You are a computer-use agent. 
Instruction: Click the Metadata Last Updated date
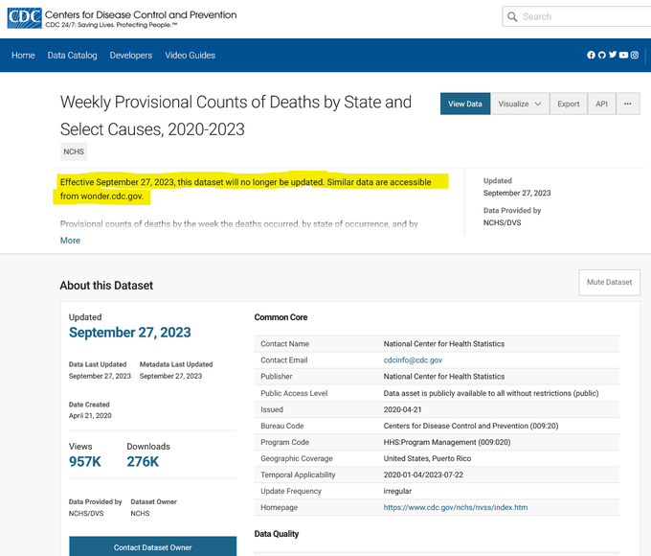click(x=170, y=376)
